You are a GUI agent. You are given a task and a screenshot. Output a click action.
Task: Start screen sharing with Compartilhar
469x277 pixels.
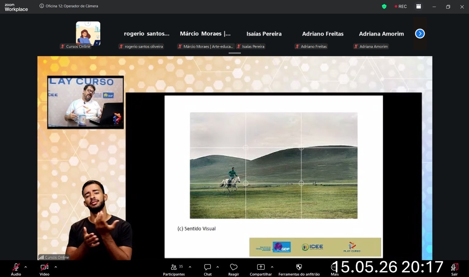click(261, 269)
